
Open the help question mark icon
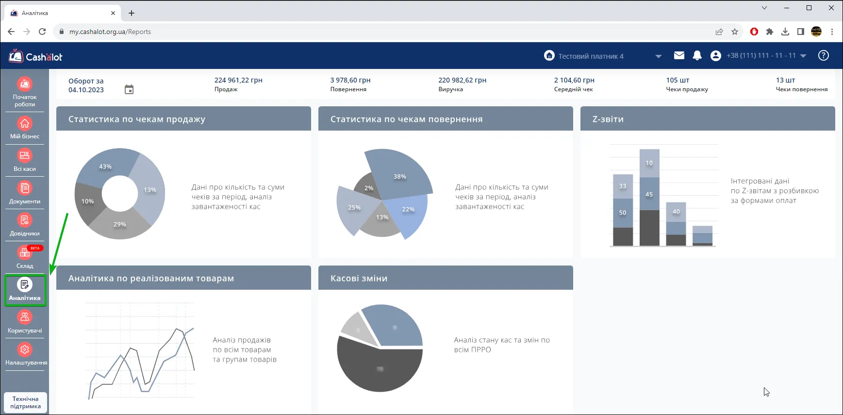[824, 55]
